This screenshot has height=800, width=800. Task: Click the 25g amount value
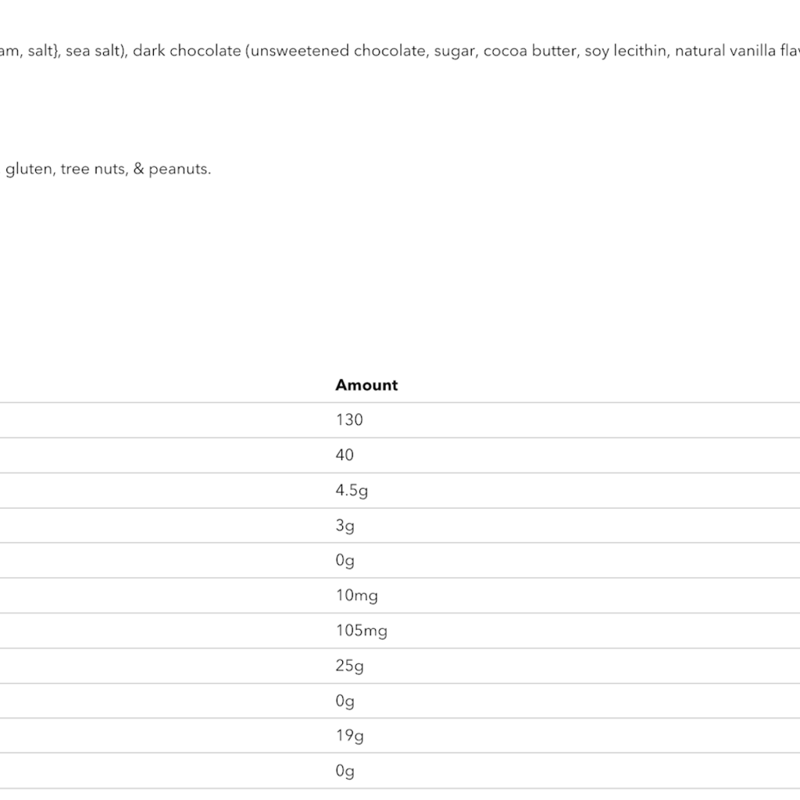349,666
